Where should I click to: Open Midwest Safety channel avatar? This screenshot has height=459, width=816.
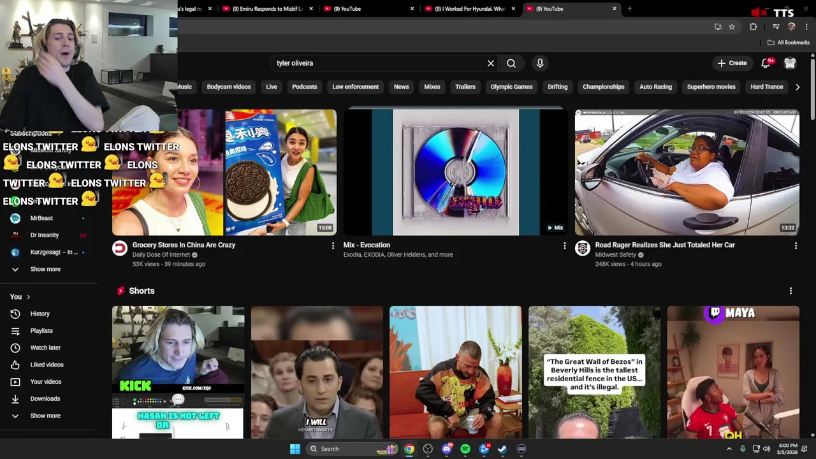coord(583,248)
